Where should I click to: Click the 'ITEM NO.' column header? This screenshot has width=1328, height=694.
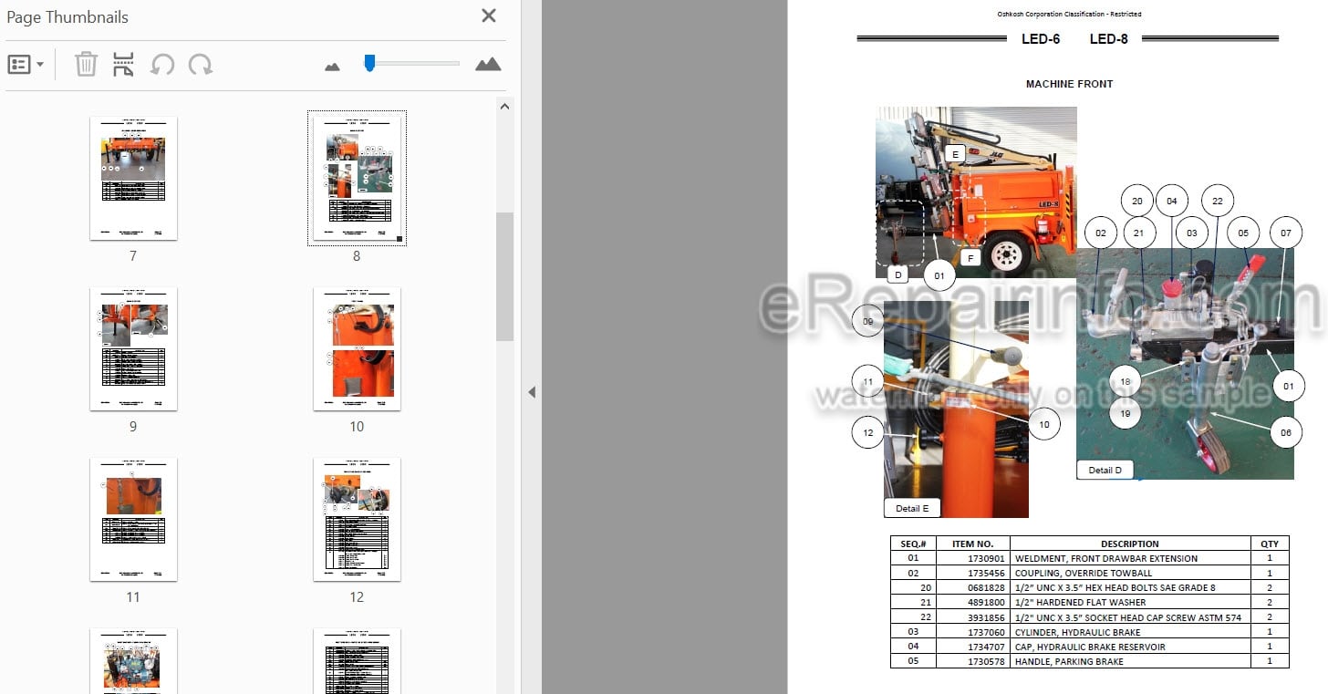click(x=972, y=544)
